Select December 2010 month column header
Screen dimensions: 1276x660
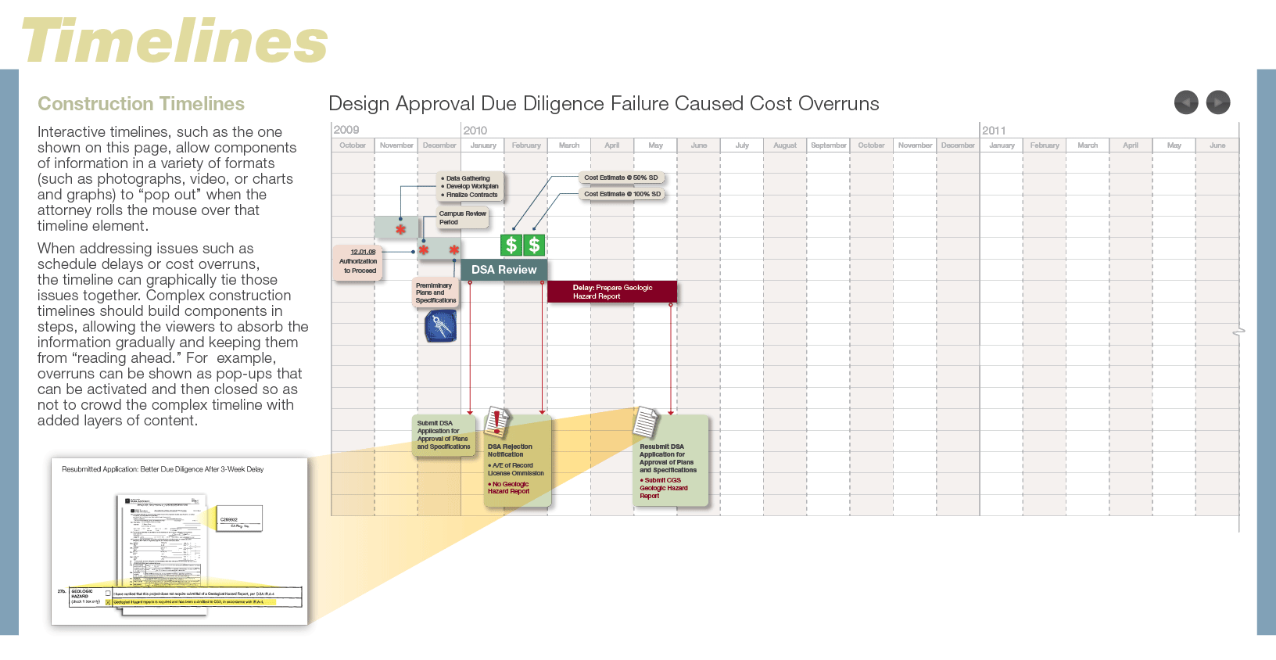tap(958, 145)
